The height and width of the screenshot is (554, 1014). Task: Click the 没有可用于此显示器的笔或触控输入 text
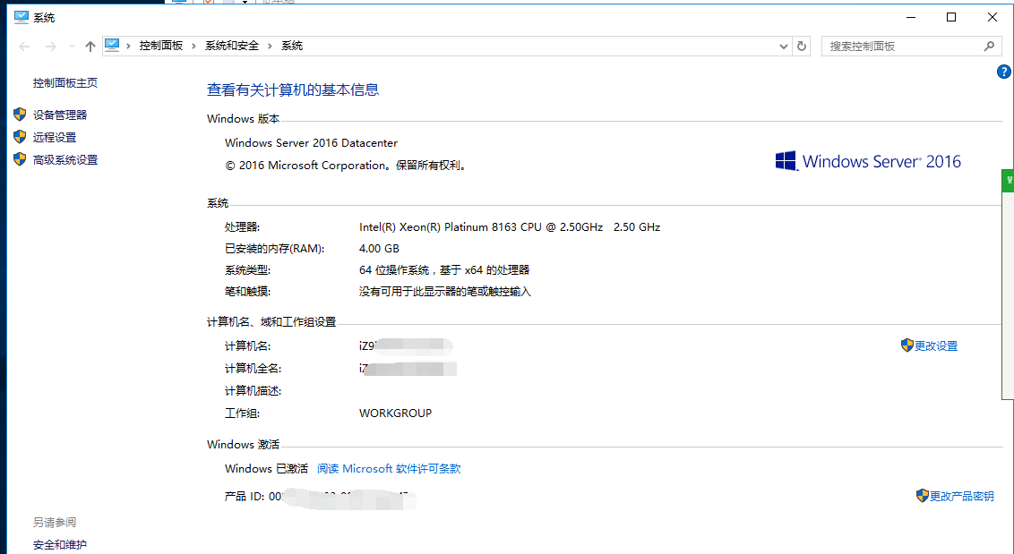click(x=445, y=292)
